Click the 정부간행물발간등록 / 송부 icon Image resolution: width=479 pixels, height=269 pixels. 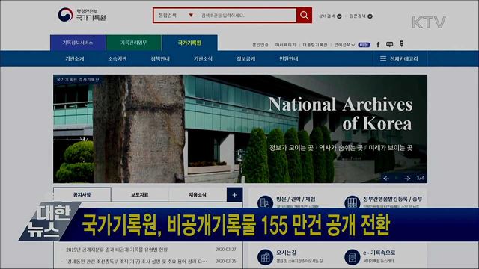(x=352, y=202)
